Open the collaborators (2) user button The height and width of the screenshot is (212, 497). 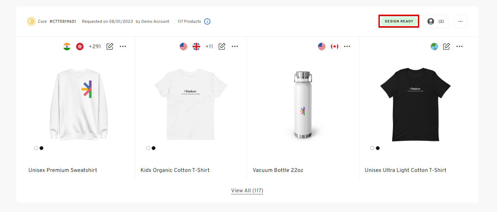[436, 21]
